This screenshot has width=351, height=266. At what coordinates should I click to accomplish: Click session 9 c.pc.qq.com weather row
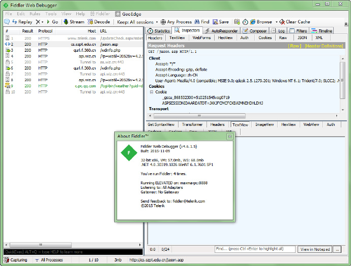pyautogui.click(x=73, y=86)
